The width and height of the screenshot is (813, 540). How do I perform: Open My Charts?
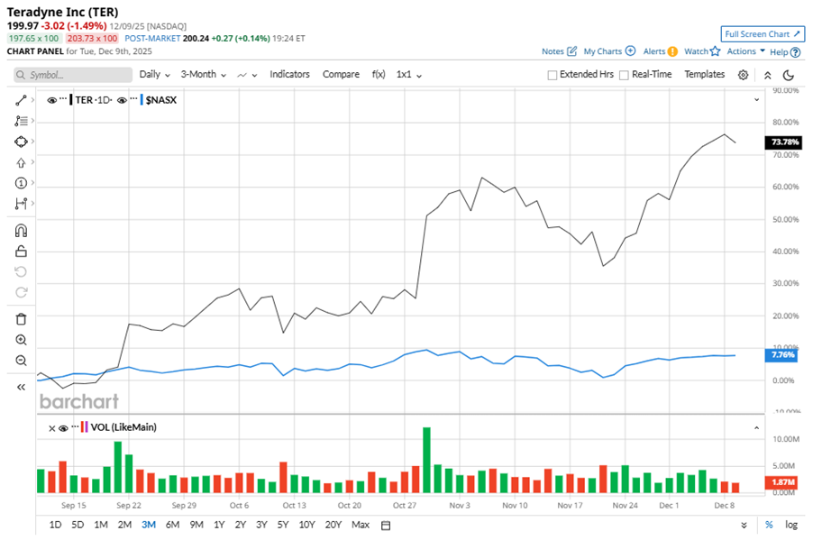[609, 51]
